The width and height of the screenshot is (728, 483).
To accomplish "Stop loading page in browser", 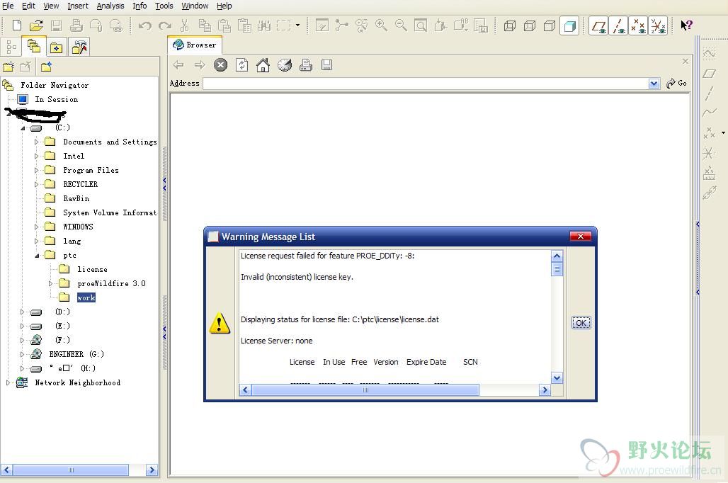I will (221, 65).
